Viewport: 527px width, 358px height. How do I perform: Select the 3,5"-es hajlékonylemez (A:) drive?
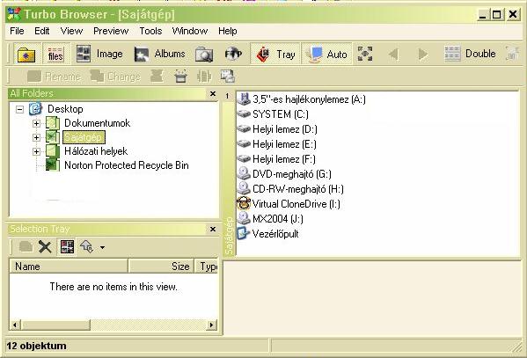(x=302, y=99)
